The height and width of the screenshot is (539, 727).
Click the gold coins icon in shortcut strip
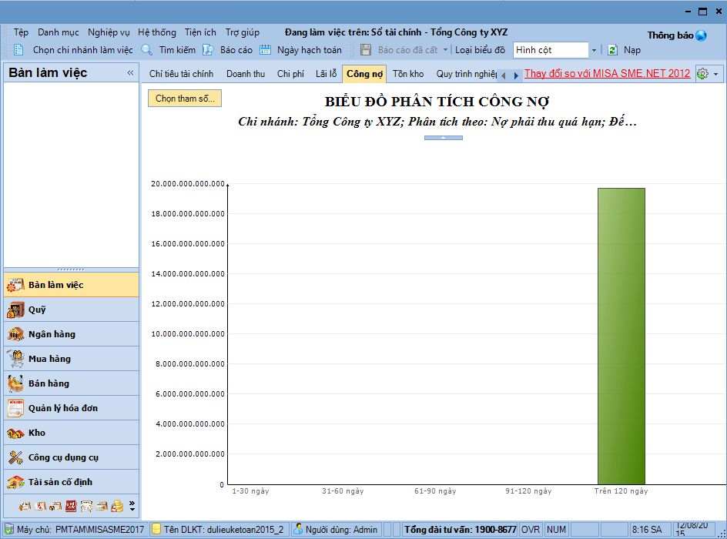coord(117,506)
